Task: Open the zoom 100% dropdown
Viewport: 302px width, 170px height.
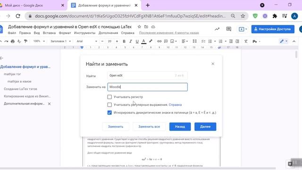Action: (39, 41)
